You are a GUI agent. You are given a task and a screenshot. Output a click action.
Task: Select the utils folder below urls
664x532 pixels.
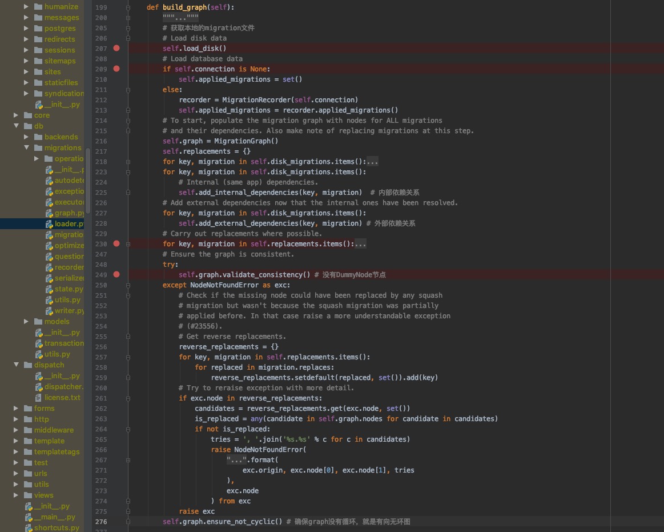42,485
